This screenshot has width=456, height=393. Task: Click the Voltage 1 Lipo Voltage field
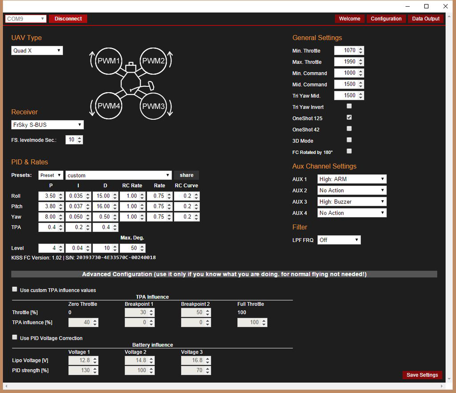pyautogui.click(x=83, y=361)
